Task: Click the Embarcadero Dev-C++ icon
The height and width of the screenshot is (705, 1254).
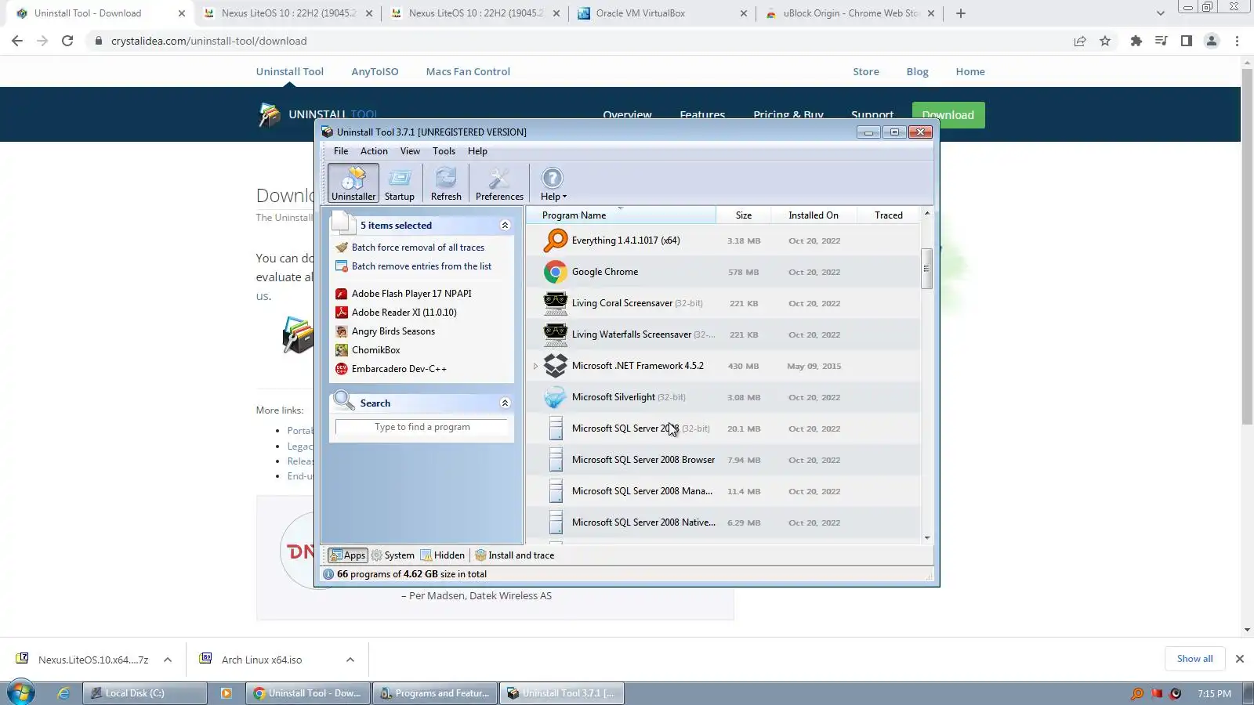Action: [342, 369]
